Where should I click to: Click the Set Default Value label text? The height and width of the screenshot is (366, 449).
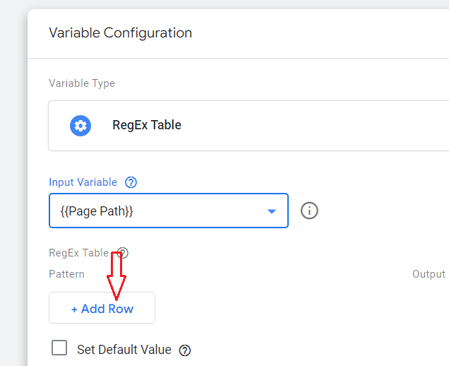tap(124, 350)
